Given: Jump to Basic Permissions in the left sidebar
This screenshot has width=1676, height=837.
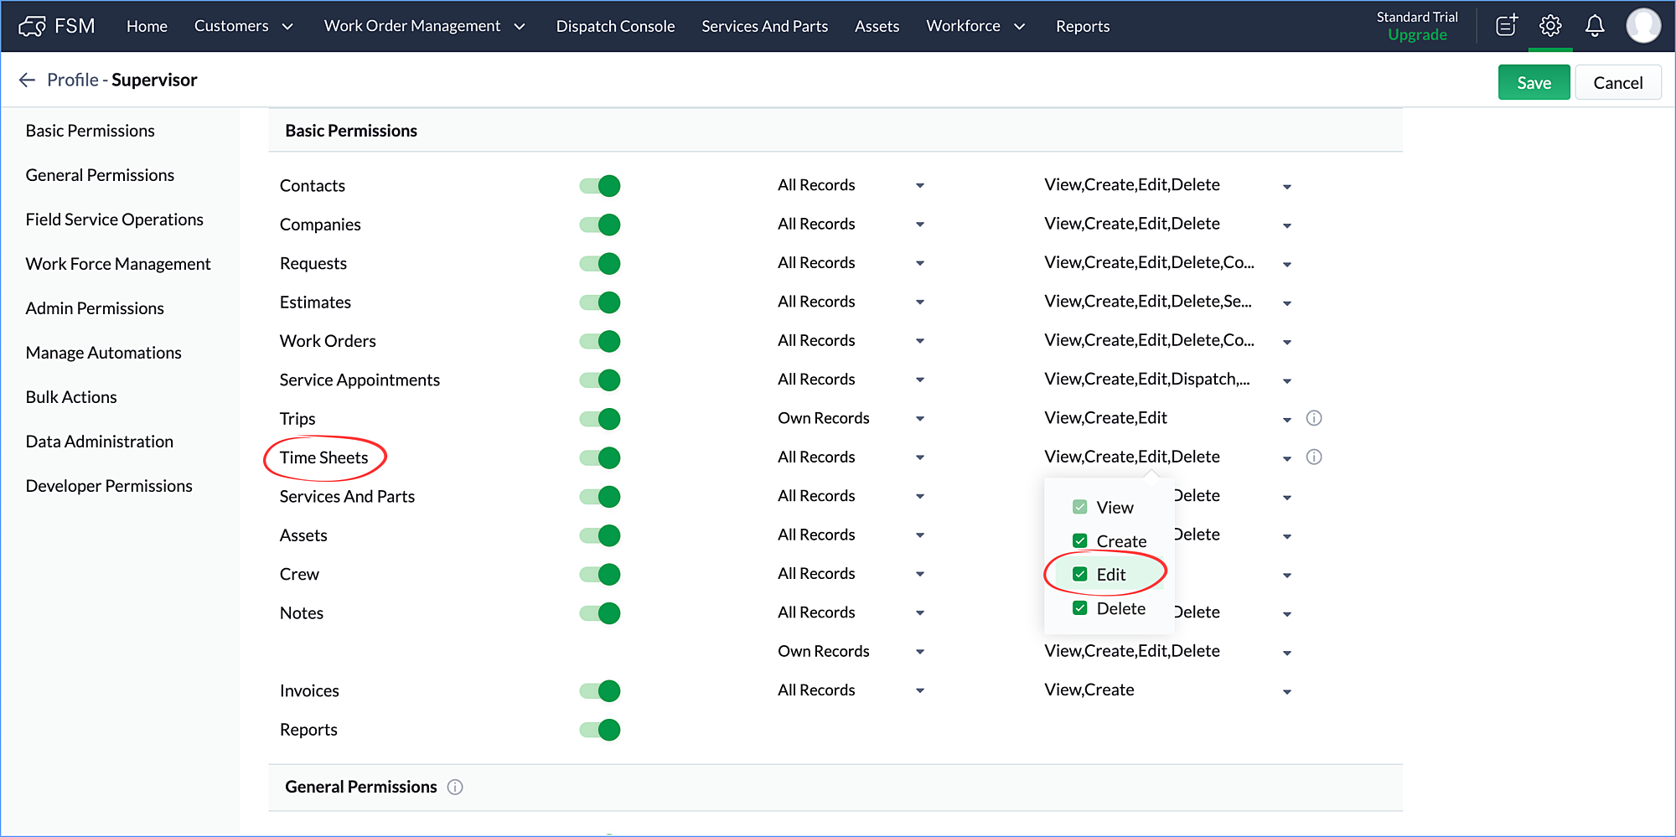Looking at the screenshot, I should pyautogui.click(x=91, y=131).
